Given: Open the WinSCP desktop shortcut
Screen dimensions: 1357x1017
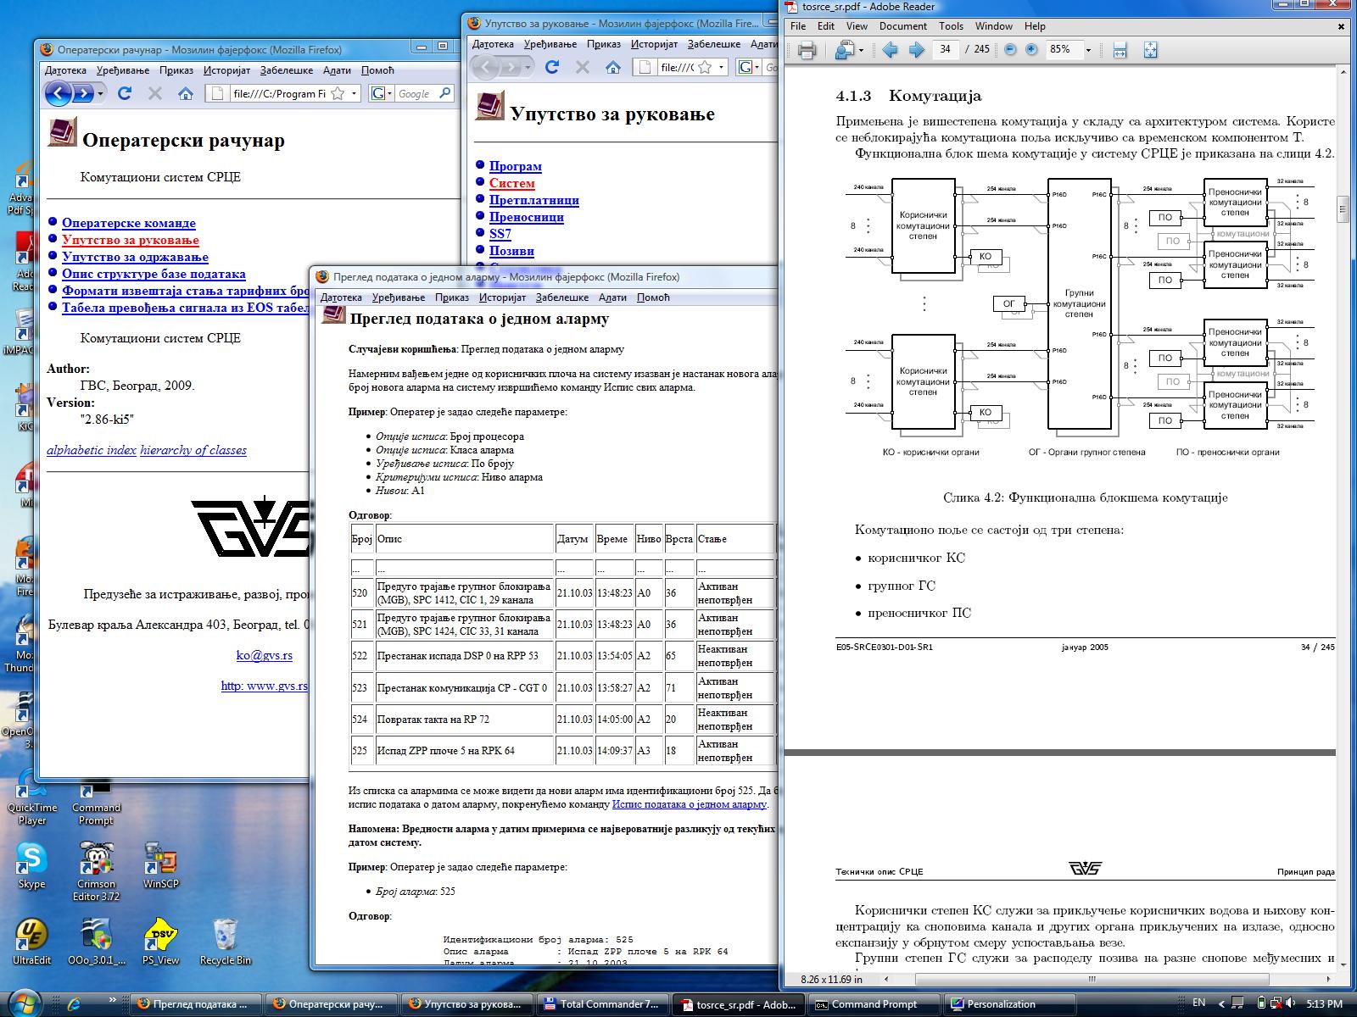Looking at the screenshot, I should [160, 864].
